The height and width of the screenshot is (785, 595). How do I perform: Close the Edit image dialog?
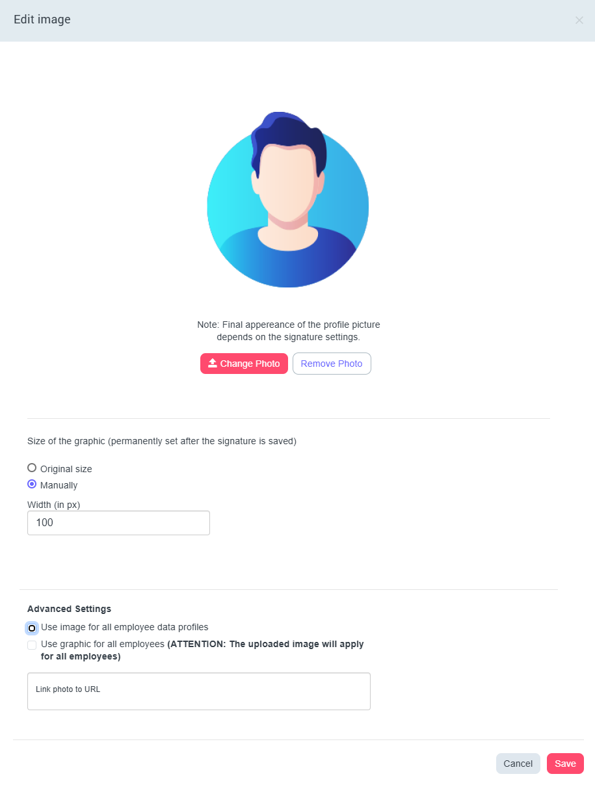[579, 20]
